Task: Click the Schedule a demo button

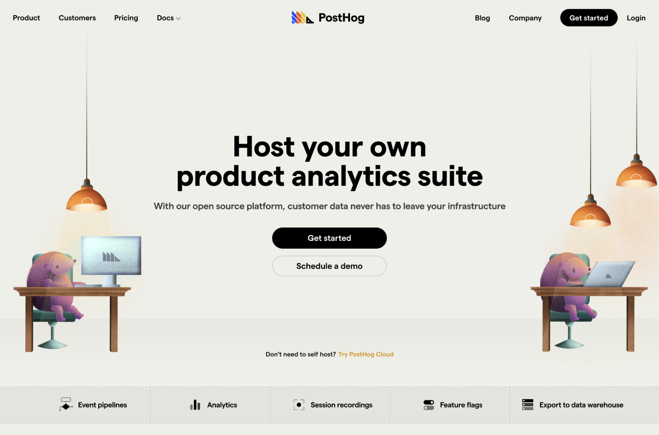Action: 329,266
